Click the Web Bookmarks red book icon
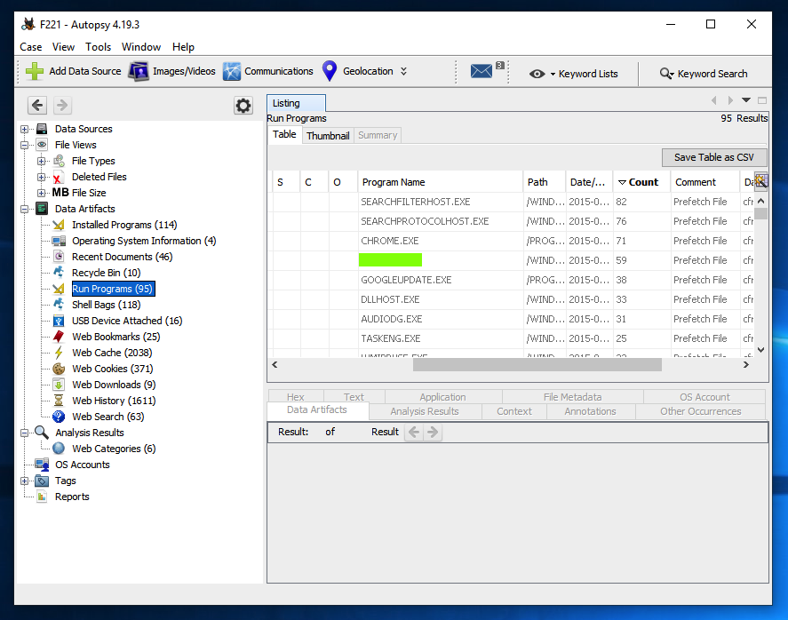The height and width of the screenshot is (620, 788). click(x=59, y=337)
